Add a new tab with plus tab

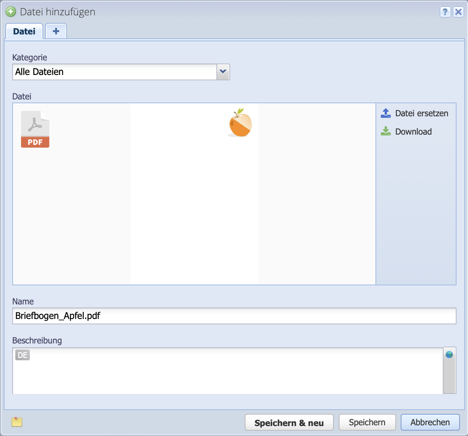click(56, 31)
